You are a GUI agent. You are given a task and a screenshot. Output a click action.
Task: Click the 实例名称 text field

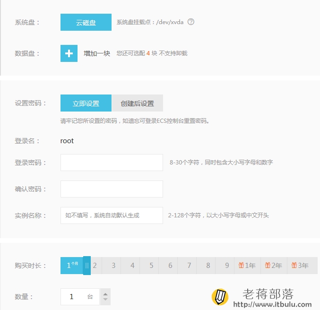pyautogui.click(x=112, y=215)
